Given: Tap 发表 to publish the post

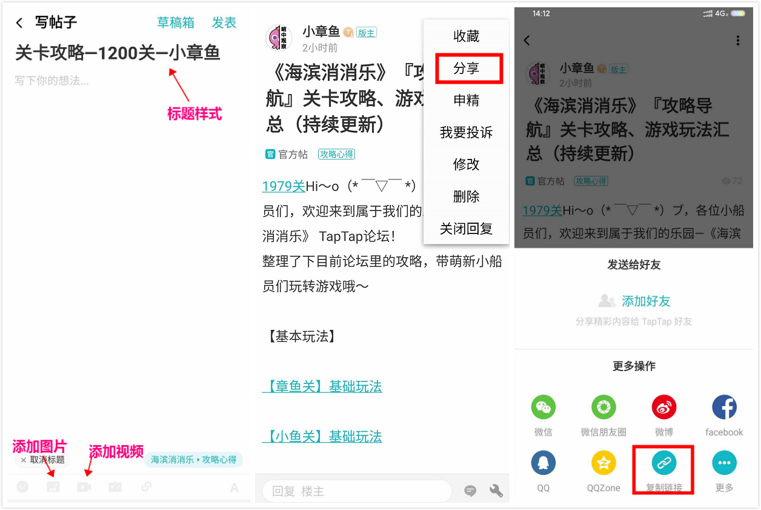Looking at the screenshot, I should [x=224, y=22].
